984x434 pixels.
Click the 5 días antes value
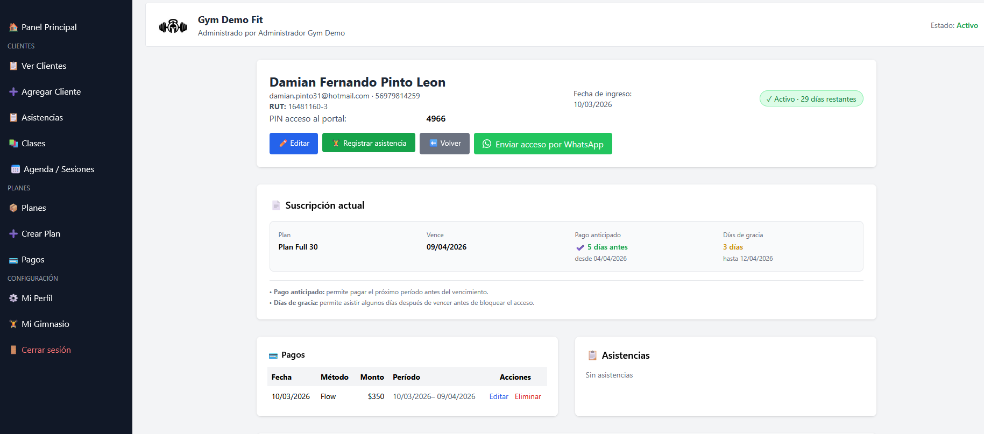(607, 247)
